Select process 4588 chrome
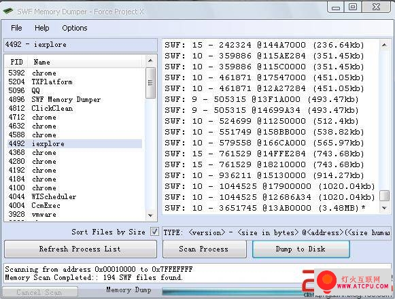This screenshot has width=395, height=299. pos(74,135)
